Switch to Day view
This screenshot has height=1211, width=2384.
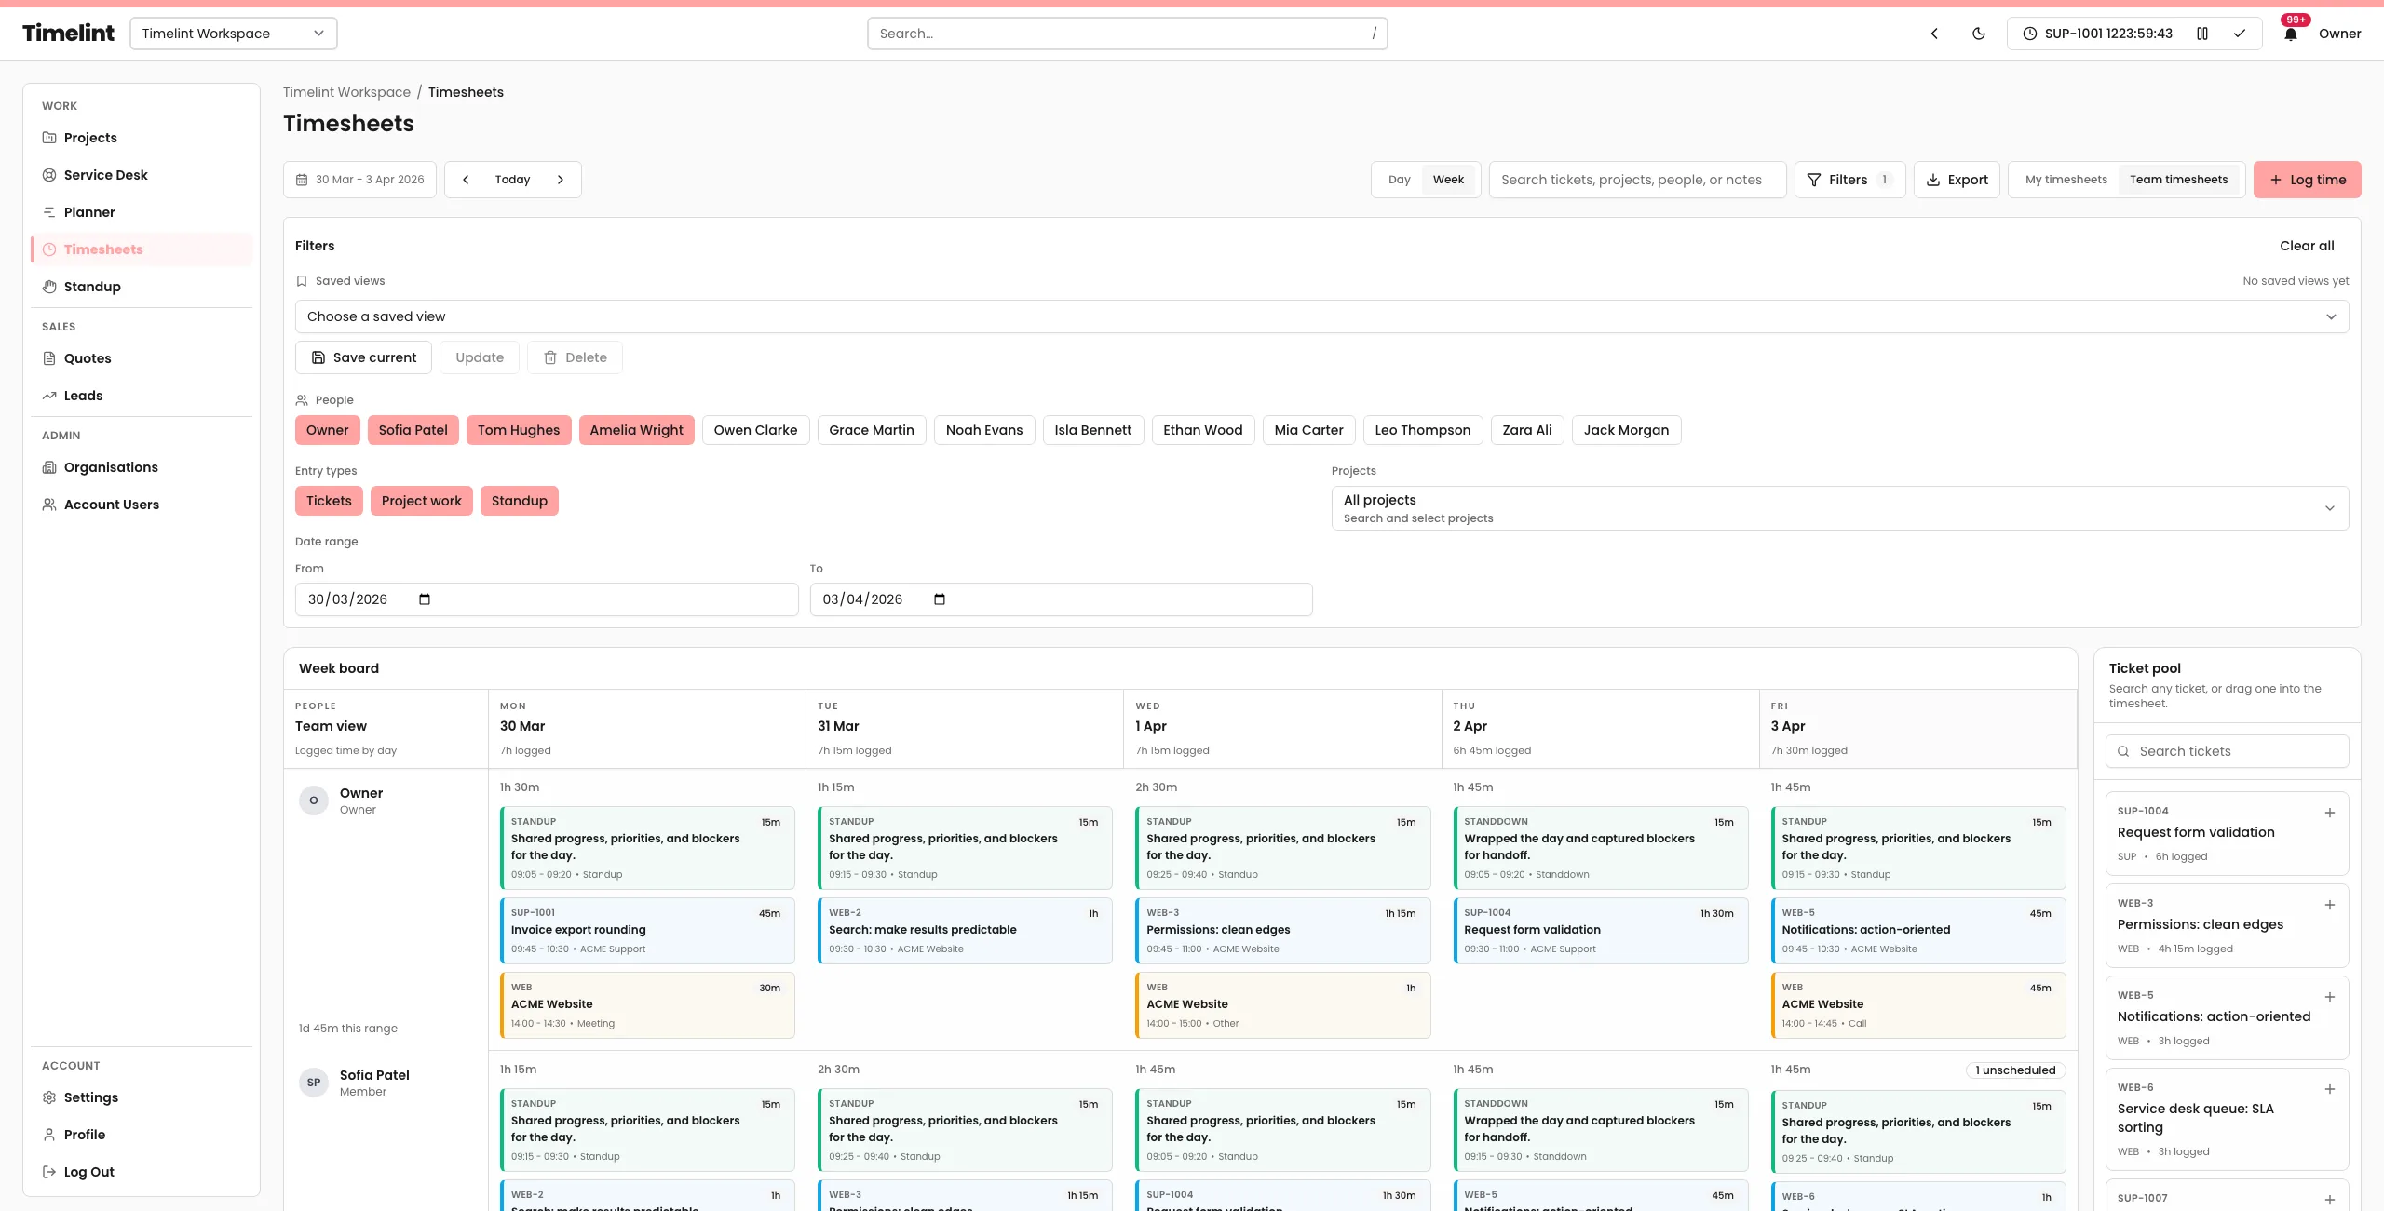click(x=1399, y=180)
